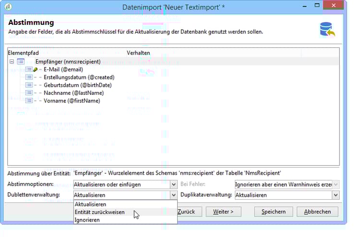Open the Dublettenverwaltung dropdown arrow
This screenshot has width=360, height=237.
pyautogui.click(x=174, y=195)
